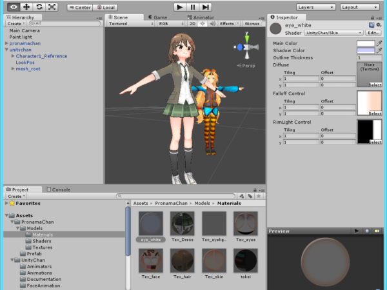387x290 pixels.
Task: Open Tex_face material thumbnail
Action: tap(151, 260)
